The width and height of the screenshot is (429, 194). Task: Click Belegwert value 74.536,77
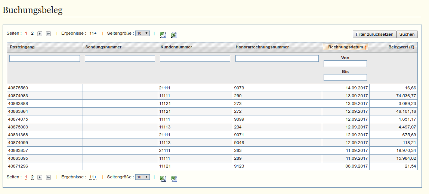(406, 96)
